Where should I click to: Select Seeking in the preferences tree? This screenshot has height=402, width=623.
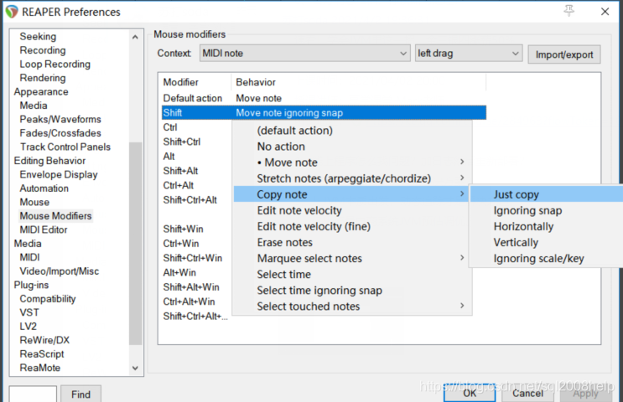[x=38, y=37]
